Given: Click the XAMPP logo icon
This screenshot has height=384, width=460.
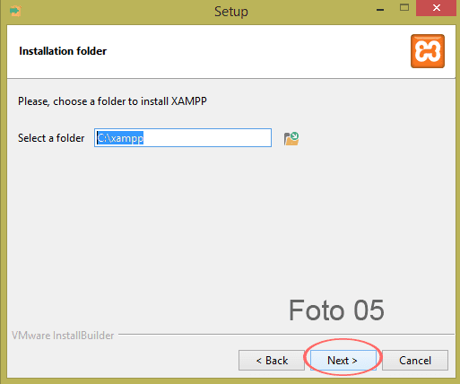Looking at the screenshot, I should tap(428, 51).
